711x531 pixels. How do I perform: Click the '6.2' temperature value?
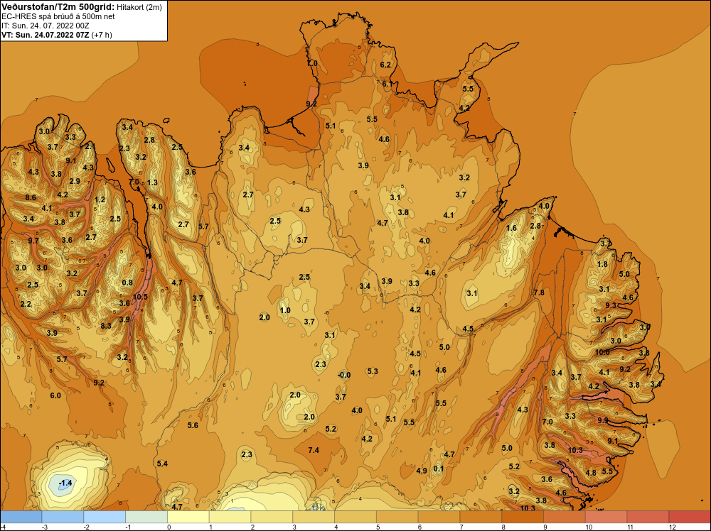pyautogui.click(x=385, y=65)
